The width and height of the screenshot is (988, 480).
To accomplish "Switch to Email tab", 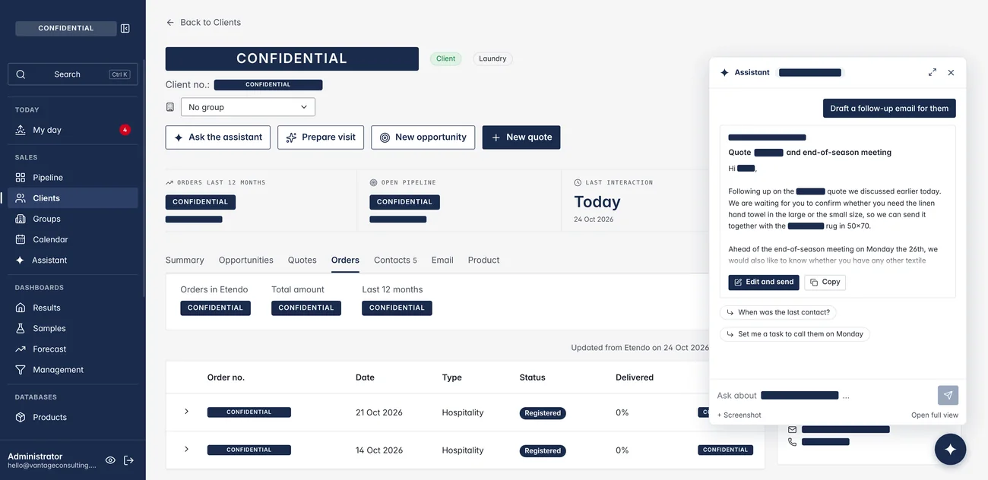I will point(442,260).
